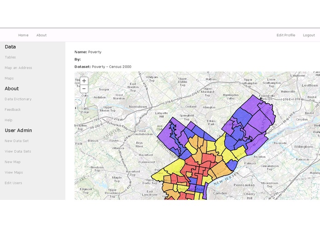Click the Audubon label on map

pyautogui.click(x=99, y=97)
